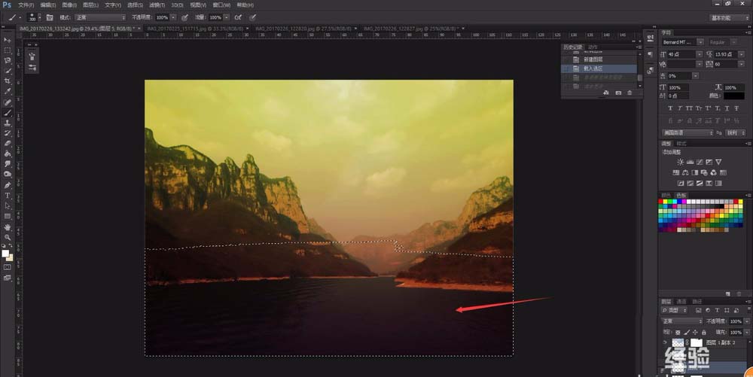Add a Color Balance adjustment

685,172
